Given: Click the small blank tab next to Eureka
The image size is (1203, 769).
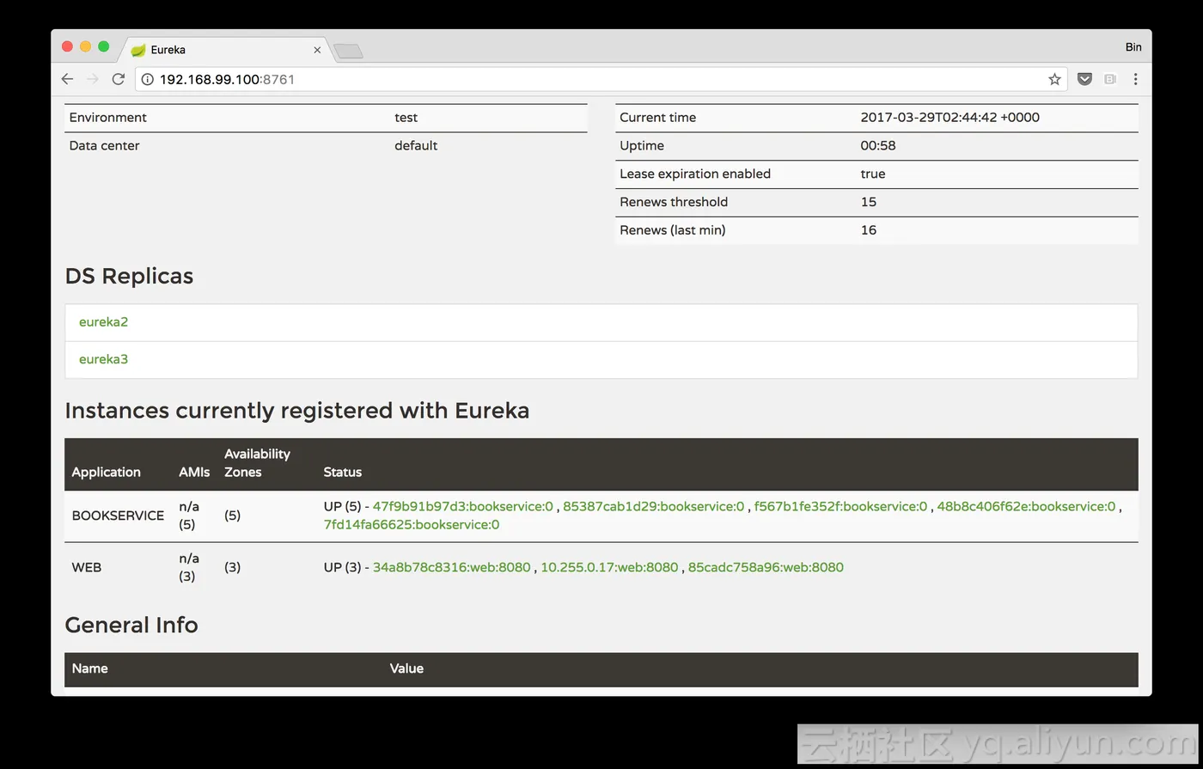Looking at the screenshot, I should click(x=347, y=51).
